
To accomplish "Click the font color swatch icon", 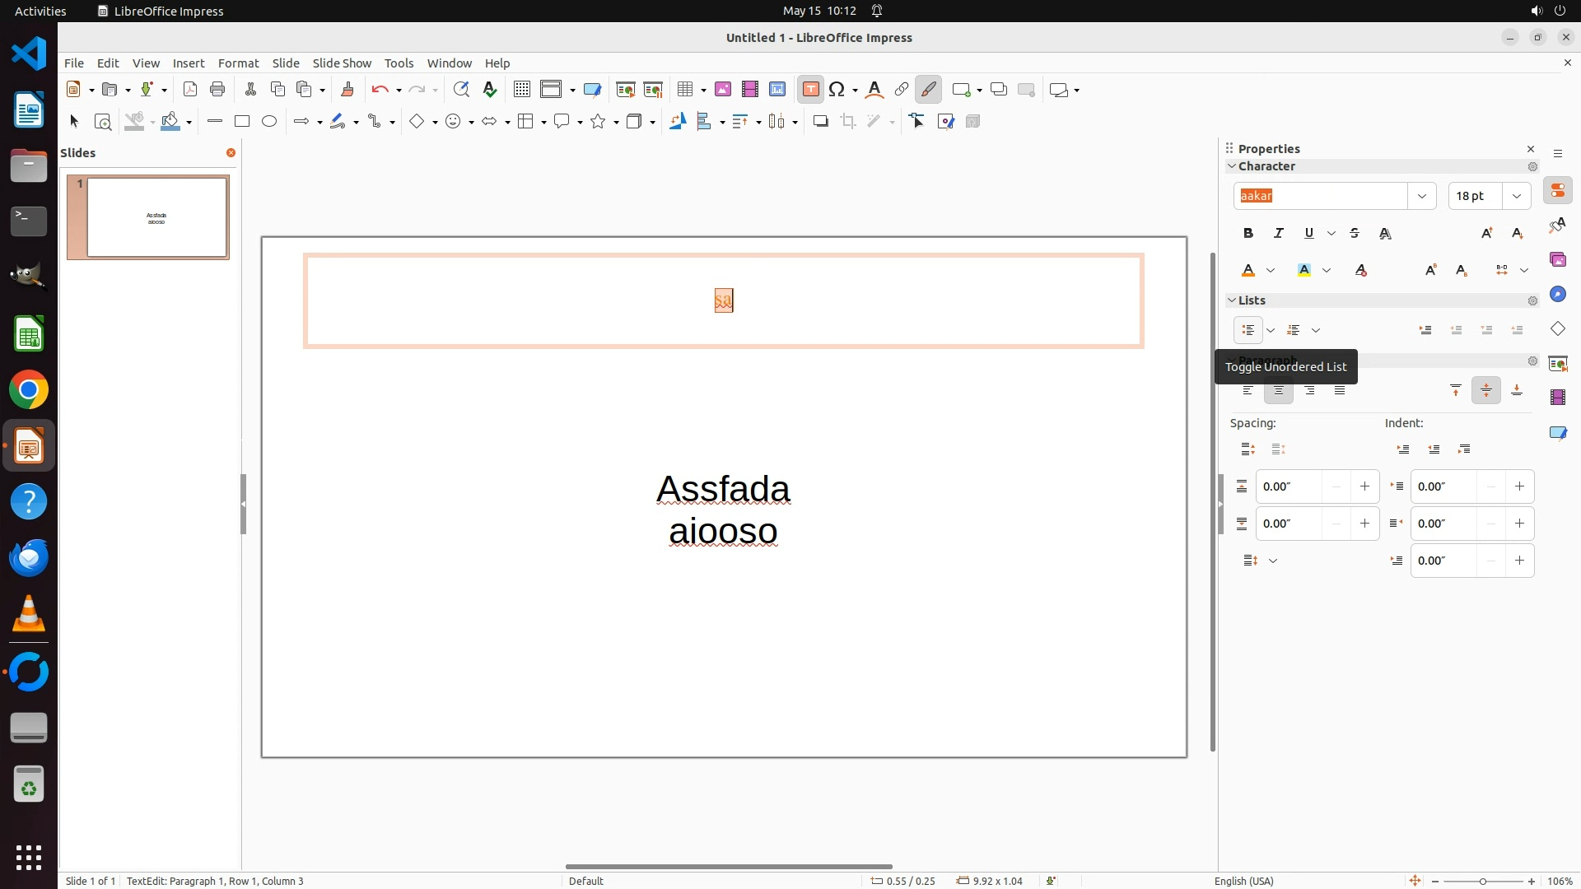I will pyautogui.click(x=1248, y=271).
